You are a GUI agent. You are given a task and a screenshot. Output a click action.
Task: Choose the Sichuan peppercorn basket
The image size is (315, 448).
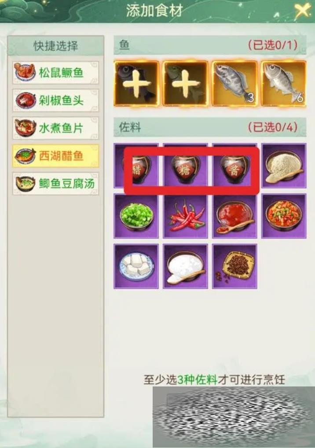coord(234,266)
